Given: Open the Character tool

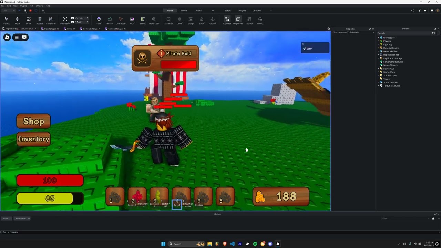Looking at the screenshot, I should click(121, 21).
